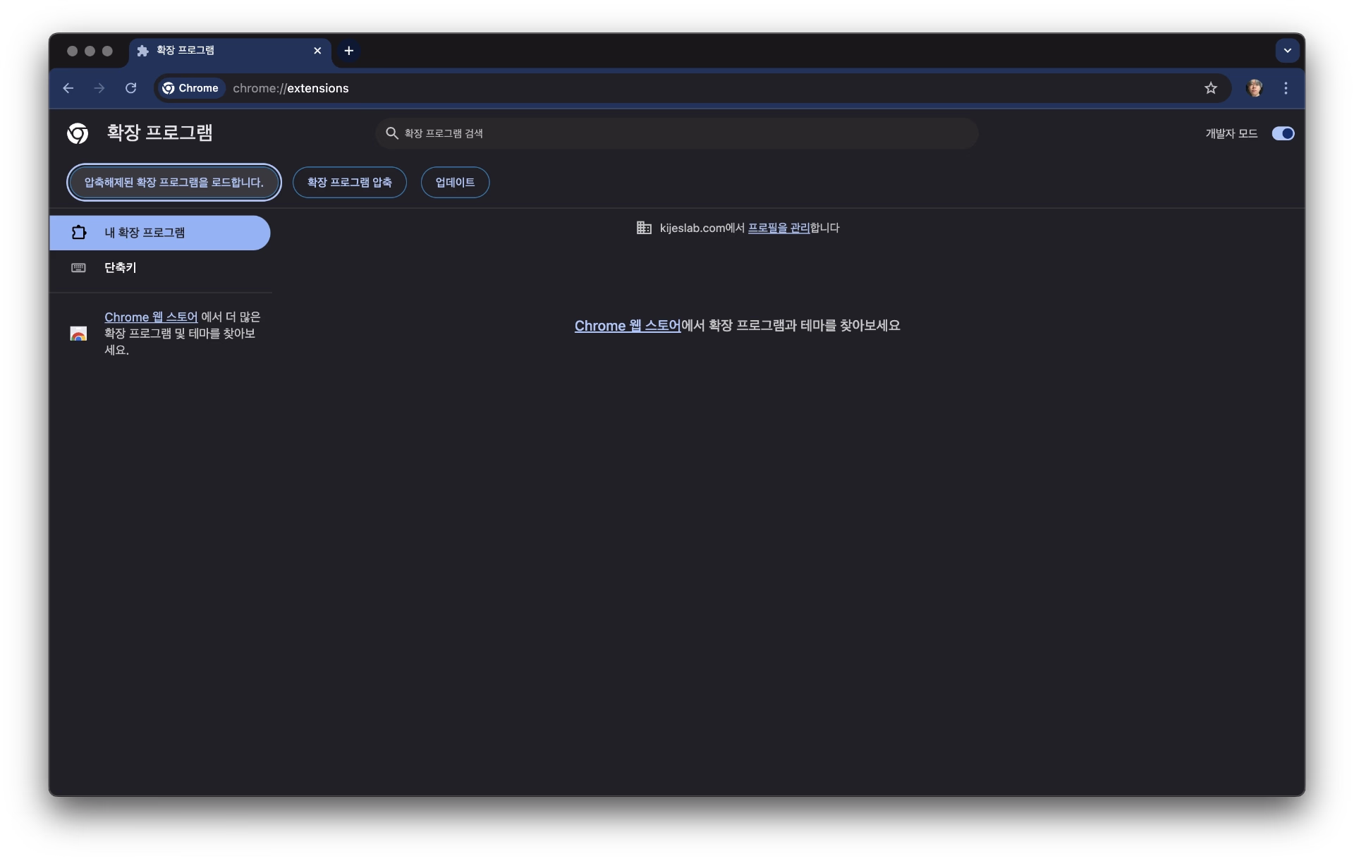Click the keyboard icon next to 단축키
This screenshot has height=861, width=1354.
(x=78, y=268)
